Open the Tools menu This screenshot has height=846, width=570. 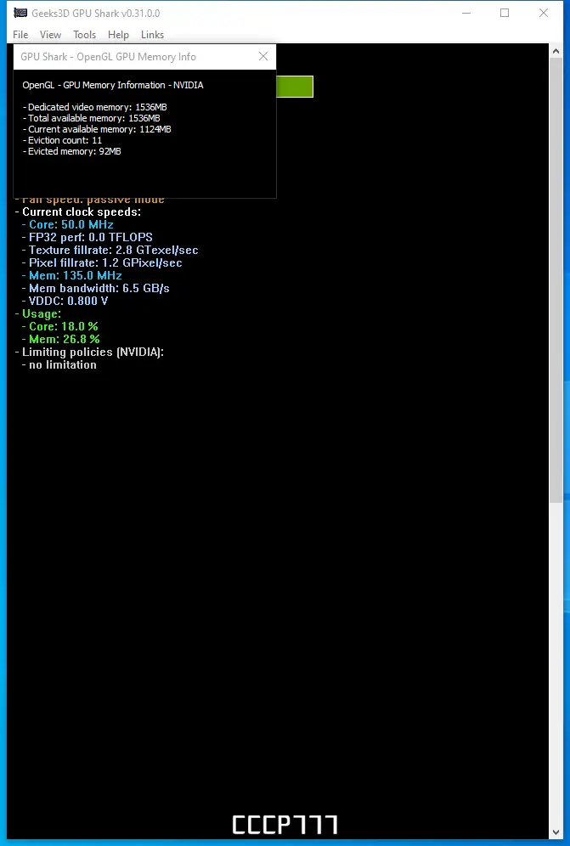coord(85,35)
